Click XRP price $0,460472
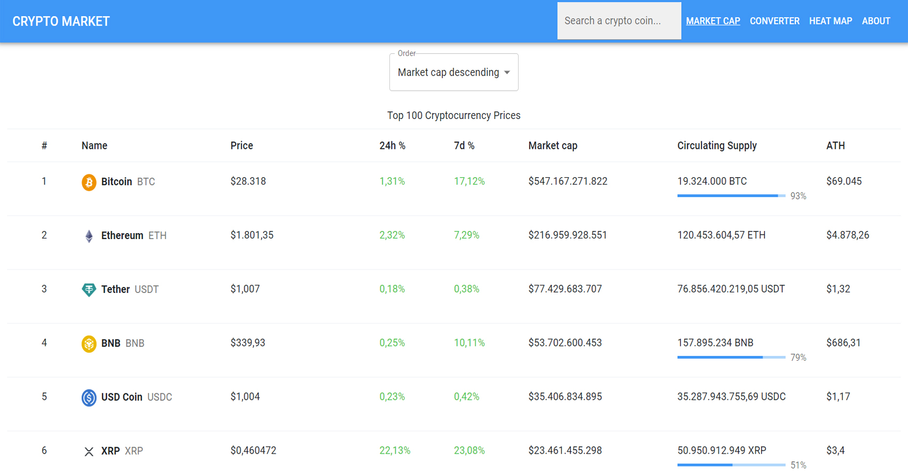The image size is (908, 476). pyautogui.click(x=253, y=451)
